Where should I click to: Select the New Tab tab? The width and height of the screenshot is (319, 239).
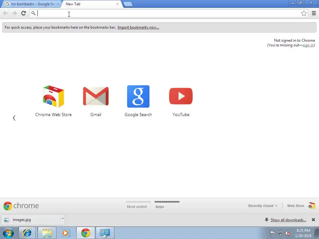click(x=92, y=4)
